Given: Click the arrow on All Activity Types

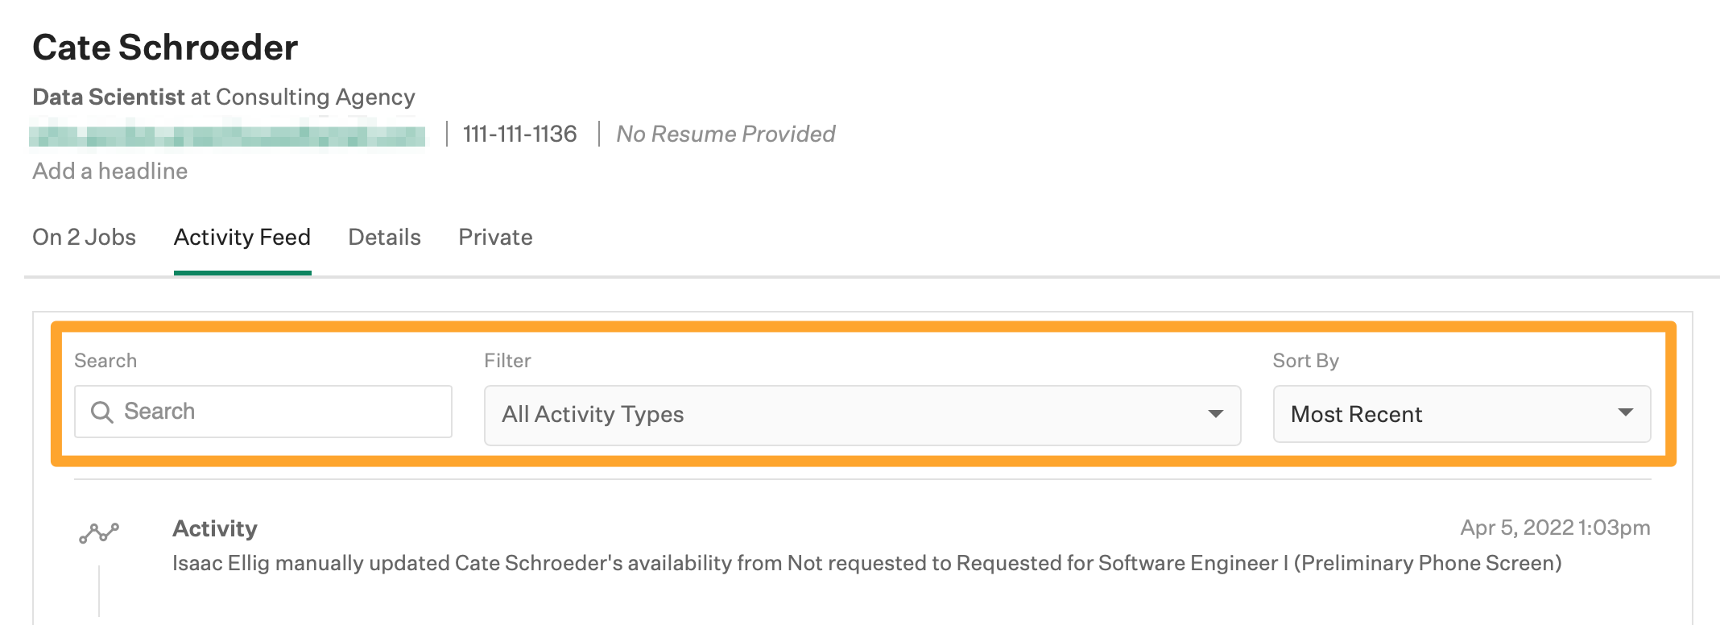Looking at the screenshot, I should (x=1215, y=414).
